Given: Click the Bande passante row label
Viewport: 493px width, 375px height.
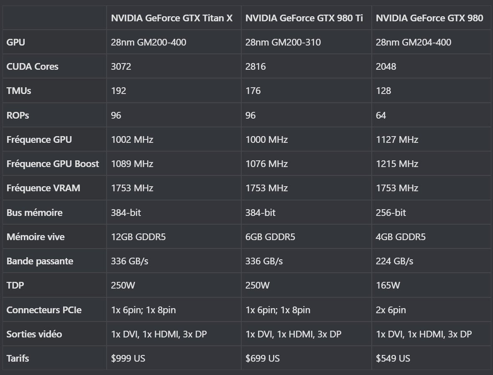Looking at the screenshot, I should tap(40, 261).
